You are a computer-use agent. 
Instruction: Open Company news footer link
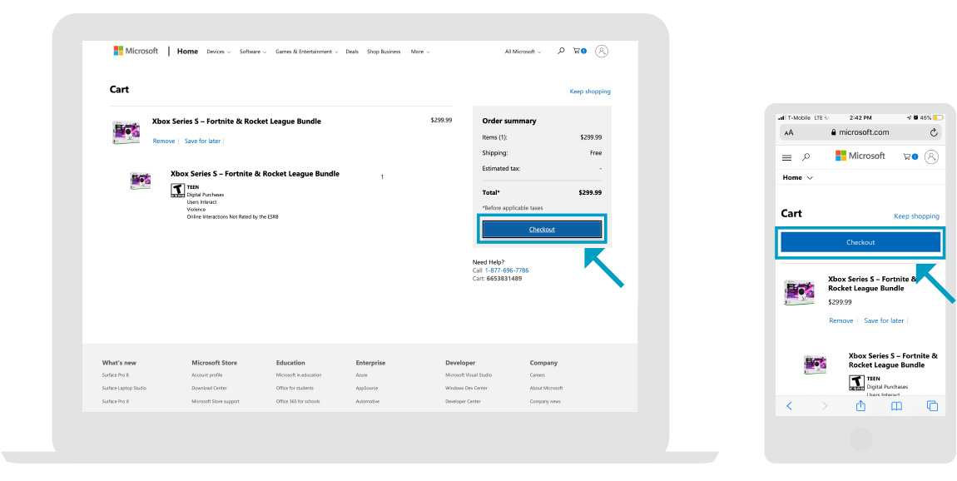coord(545,402)
